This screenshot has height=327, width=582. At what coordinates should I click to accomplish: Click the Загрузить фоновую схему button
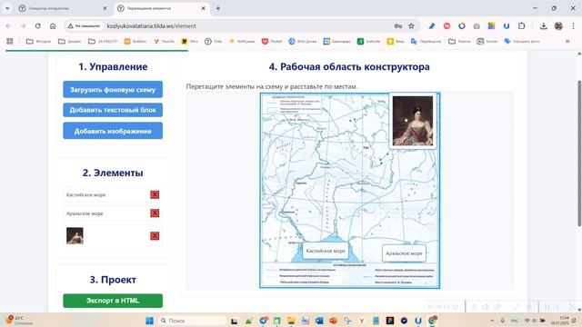(x=113, y=90)
